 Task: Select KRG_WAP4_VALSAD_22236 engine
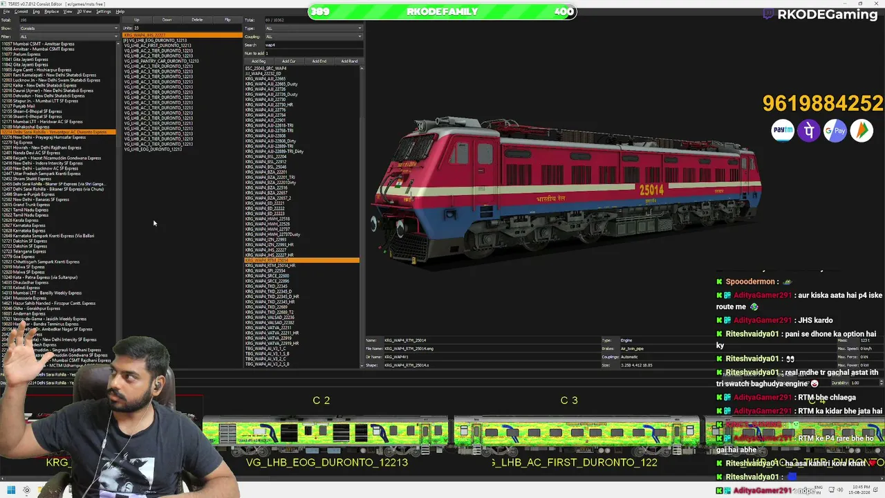(x=302, y=317)
